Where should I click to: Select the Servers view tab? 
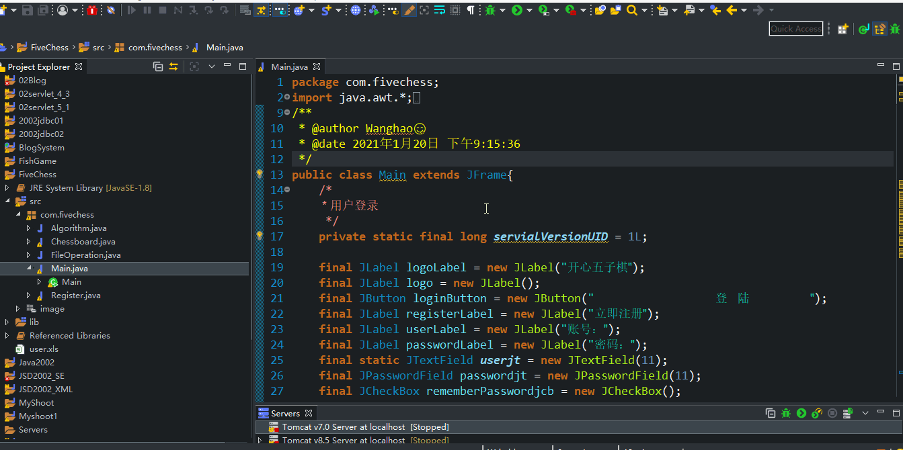point(285,413)
